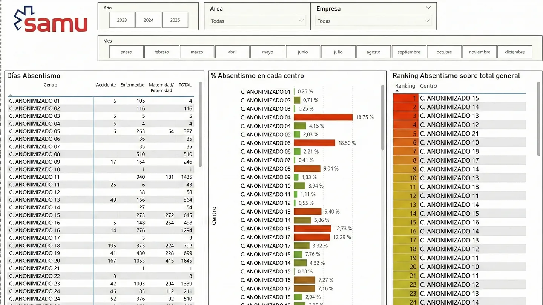Screen dimensions: 543x305
Task: Click C. ANONIMIZADO 05 in Días Absentismo table
Action: [35, 131]
